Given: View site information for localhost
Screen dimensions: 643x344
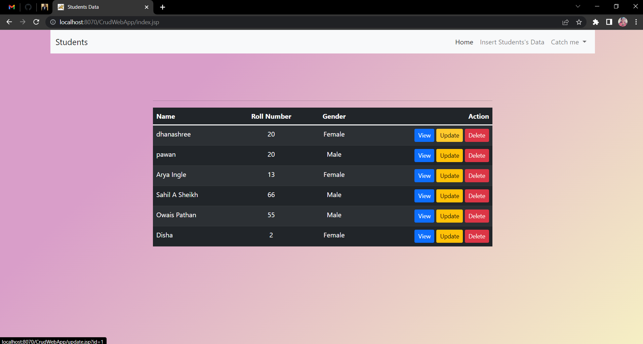Looking at the screenshot, I should 53,22.
